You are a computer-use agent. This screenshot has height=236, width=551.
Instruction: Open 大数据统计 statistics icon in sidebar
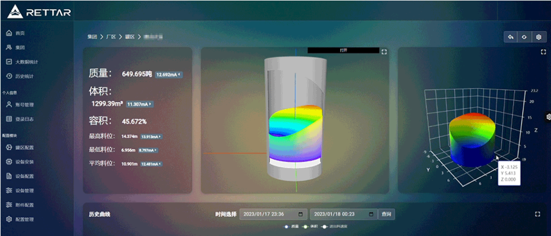coord(9,62)
